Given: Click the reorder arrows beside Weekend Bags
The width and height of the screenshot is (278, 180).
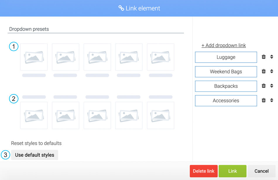Looking at the screenshot, I should 272,71.
